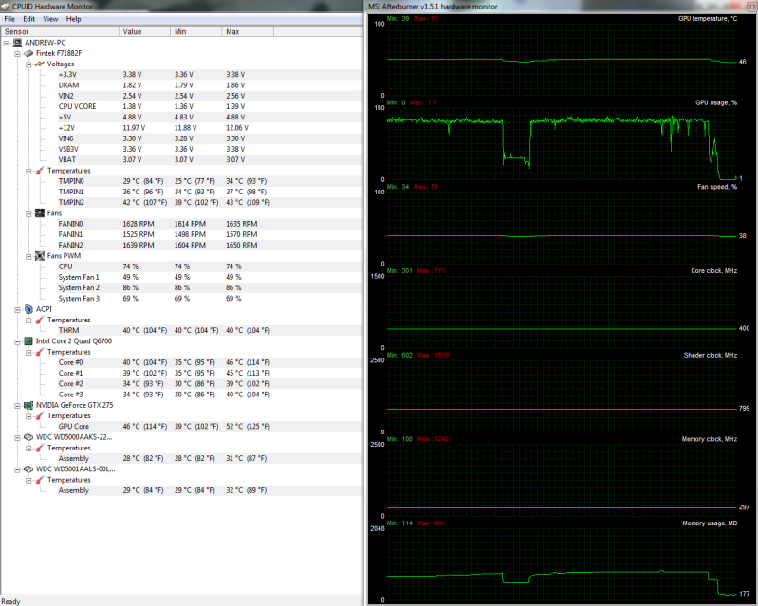
Task: Click thermometer icon under WDC WD5000AAKS
Action: click(40, 448)
